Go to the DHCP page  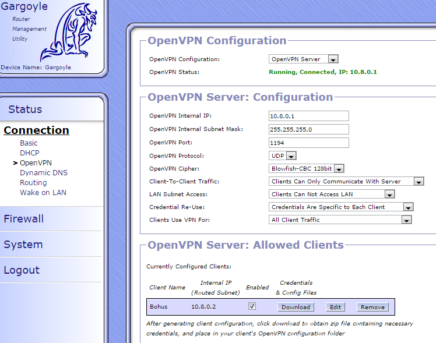coord(30,153)
